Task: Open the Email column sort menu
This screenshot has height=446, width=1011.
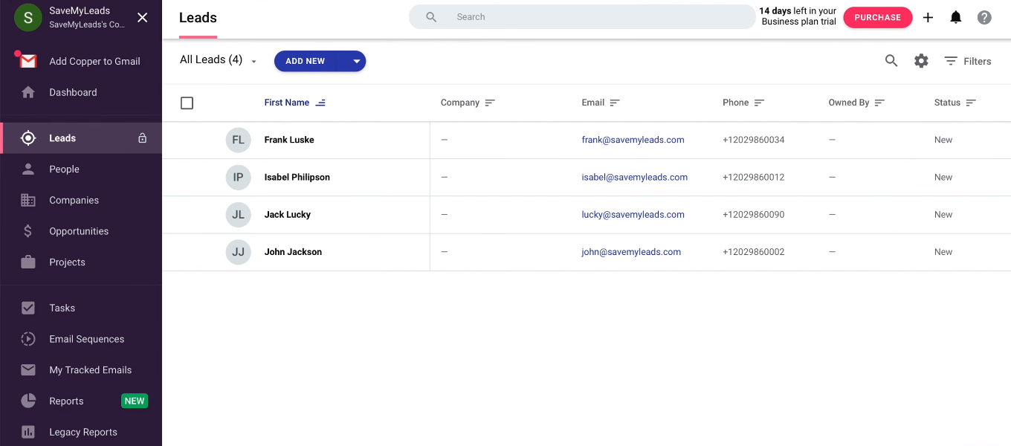Action: point(615,103)
